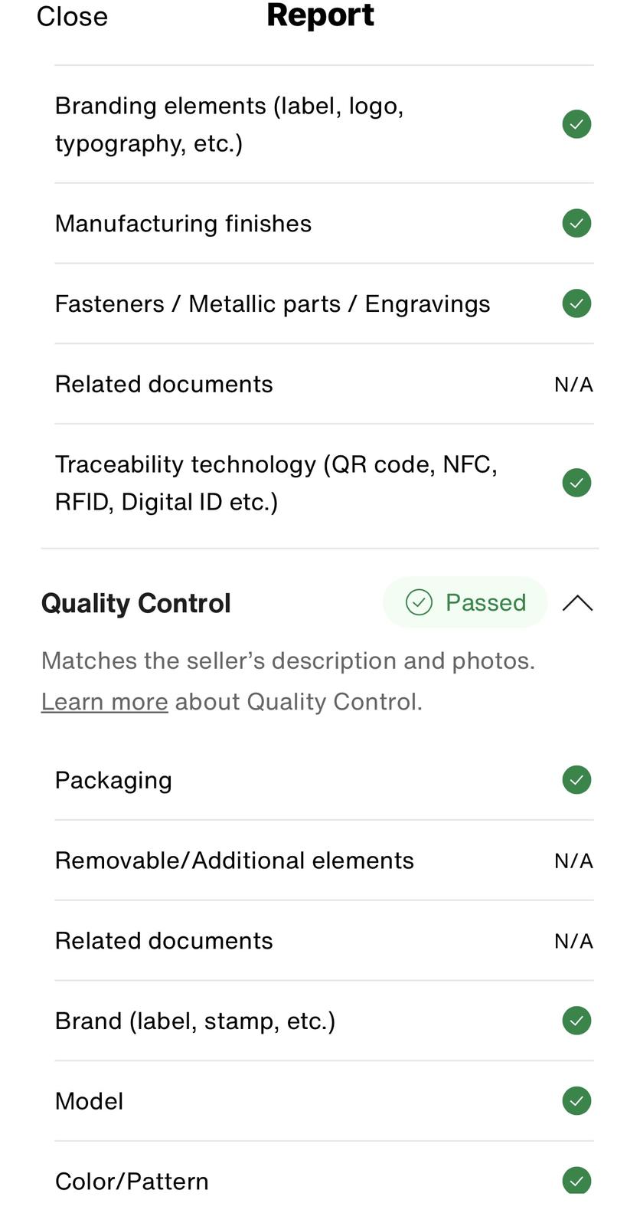The width and height of the screenshot is (640, 1226).
Task: Click the green check for Packaging
Action: [x=576, y=780]
